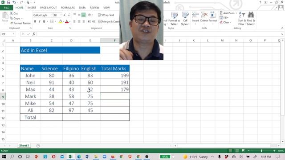Adjust the zoom slider
The width and height of the screenshot is (285, 160).
coord(261,151)
